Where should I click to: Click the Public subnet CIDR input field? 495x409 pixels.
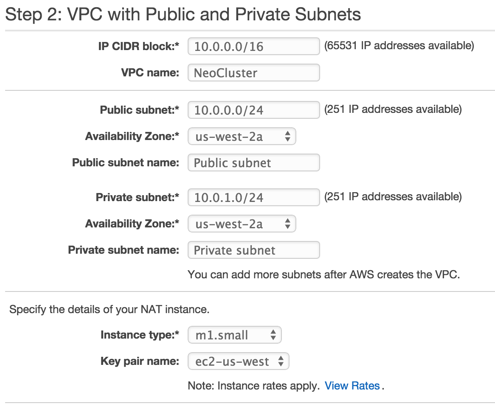coord(253,110)
